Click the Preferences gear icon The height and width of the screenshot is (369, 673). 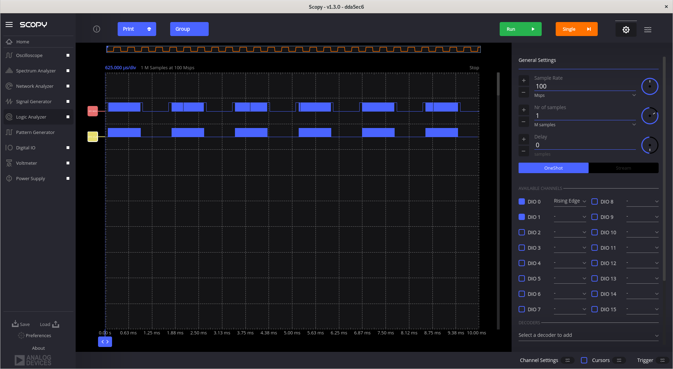[21, 335]
